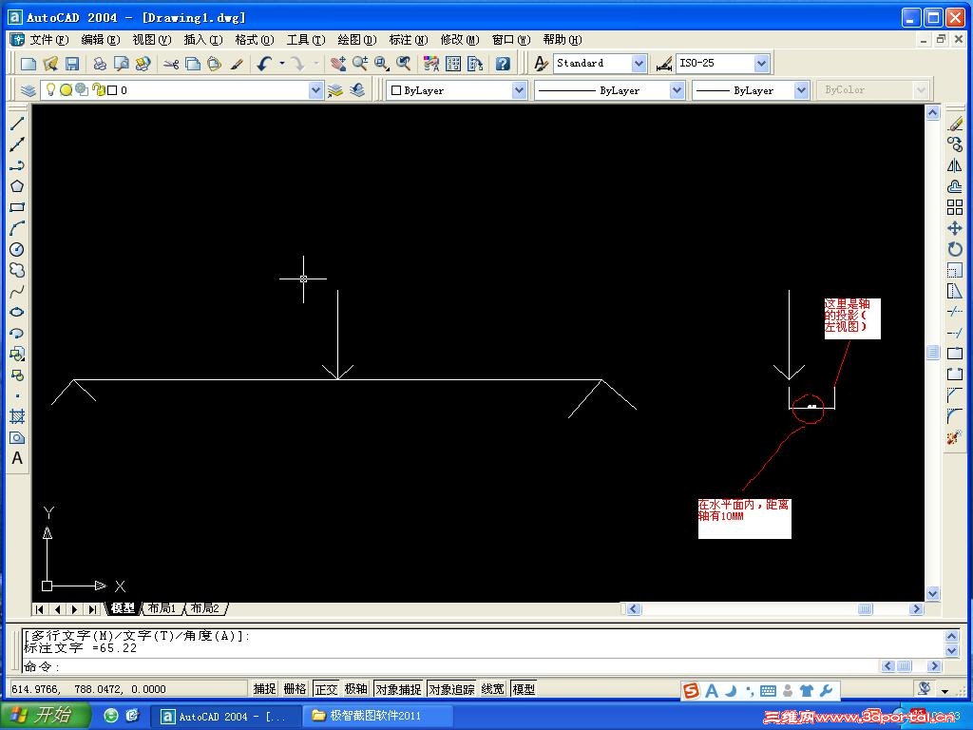
Task: Expand the ISO-25 dimension style dropdown
Action: click(761, 64)
